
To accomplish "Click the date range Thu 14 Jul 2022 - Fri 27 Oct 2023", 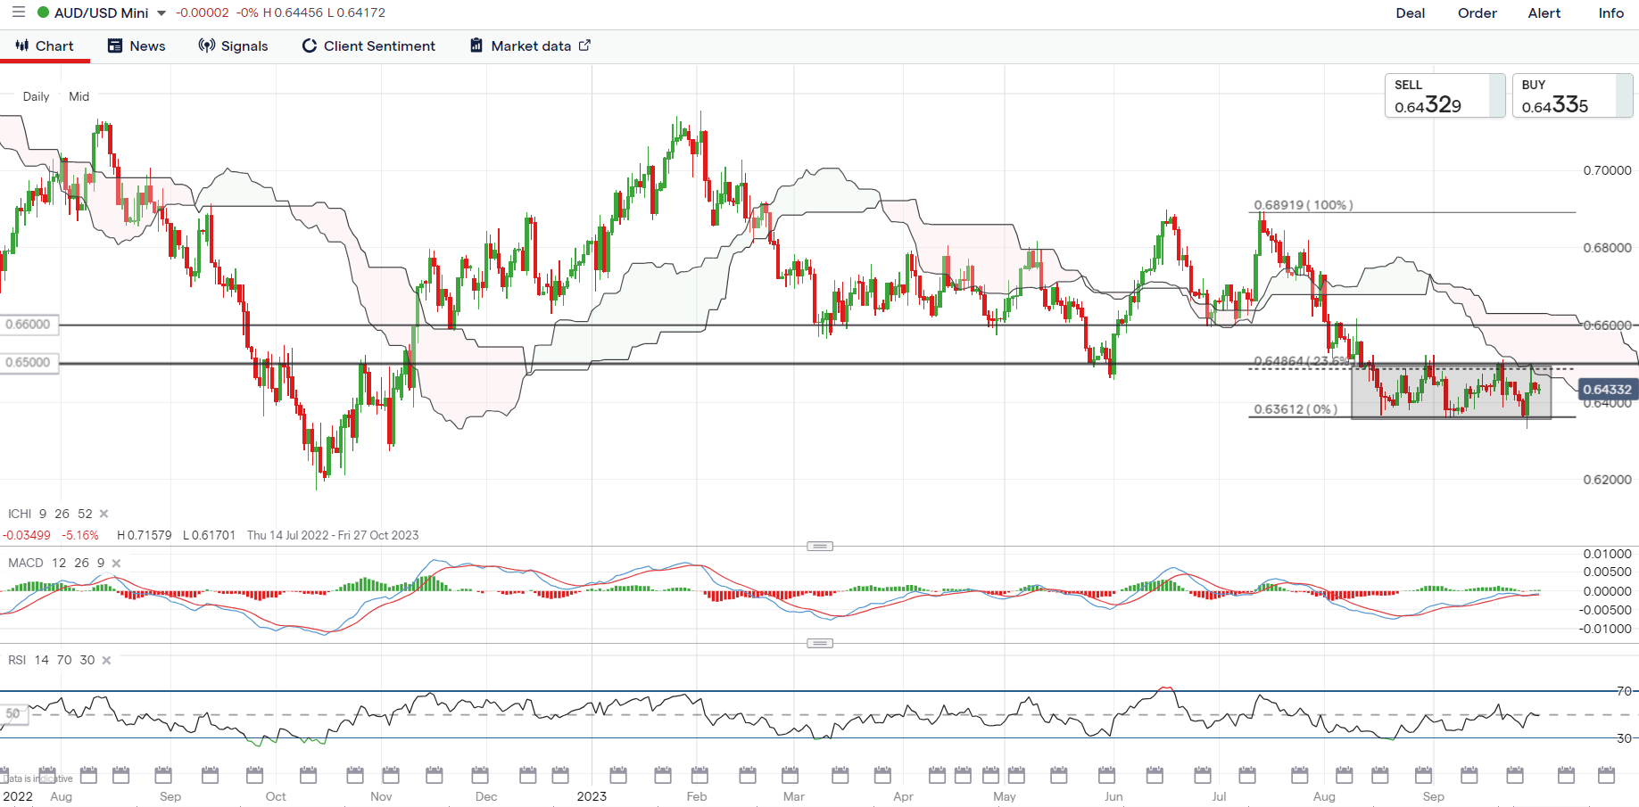I will [x=333, y=535].
